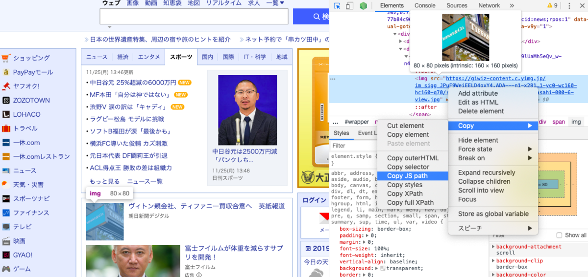Toggle the Show all checkbox

[559, 235]
